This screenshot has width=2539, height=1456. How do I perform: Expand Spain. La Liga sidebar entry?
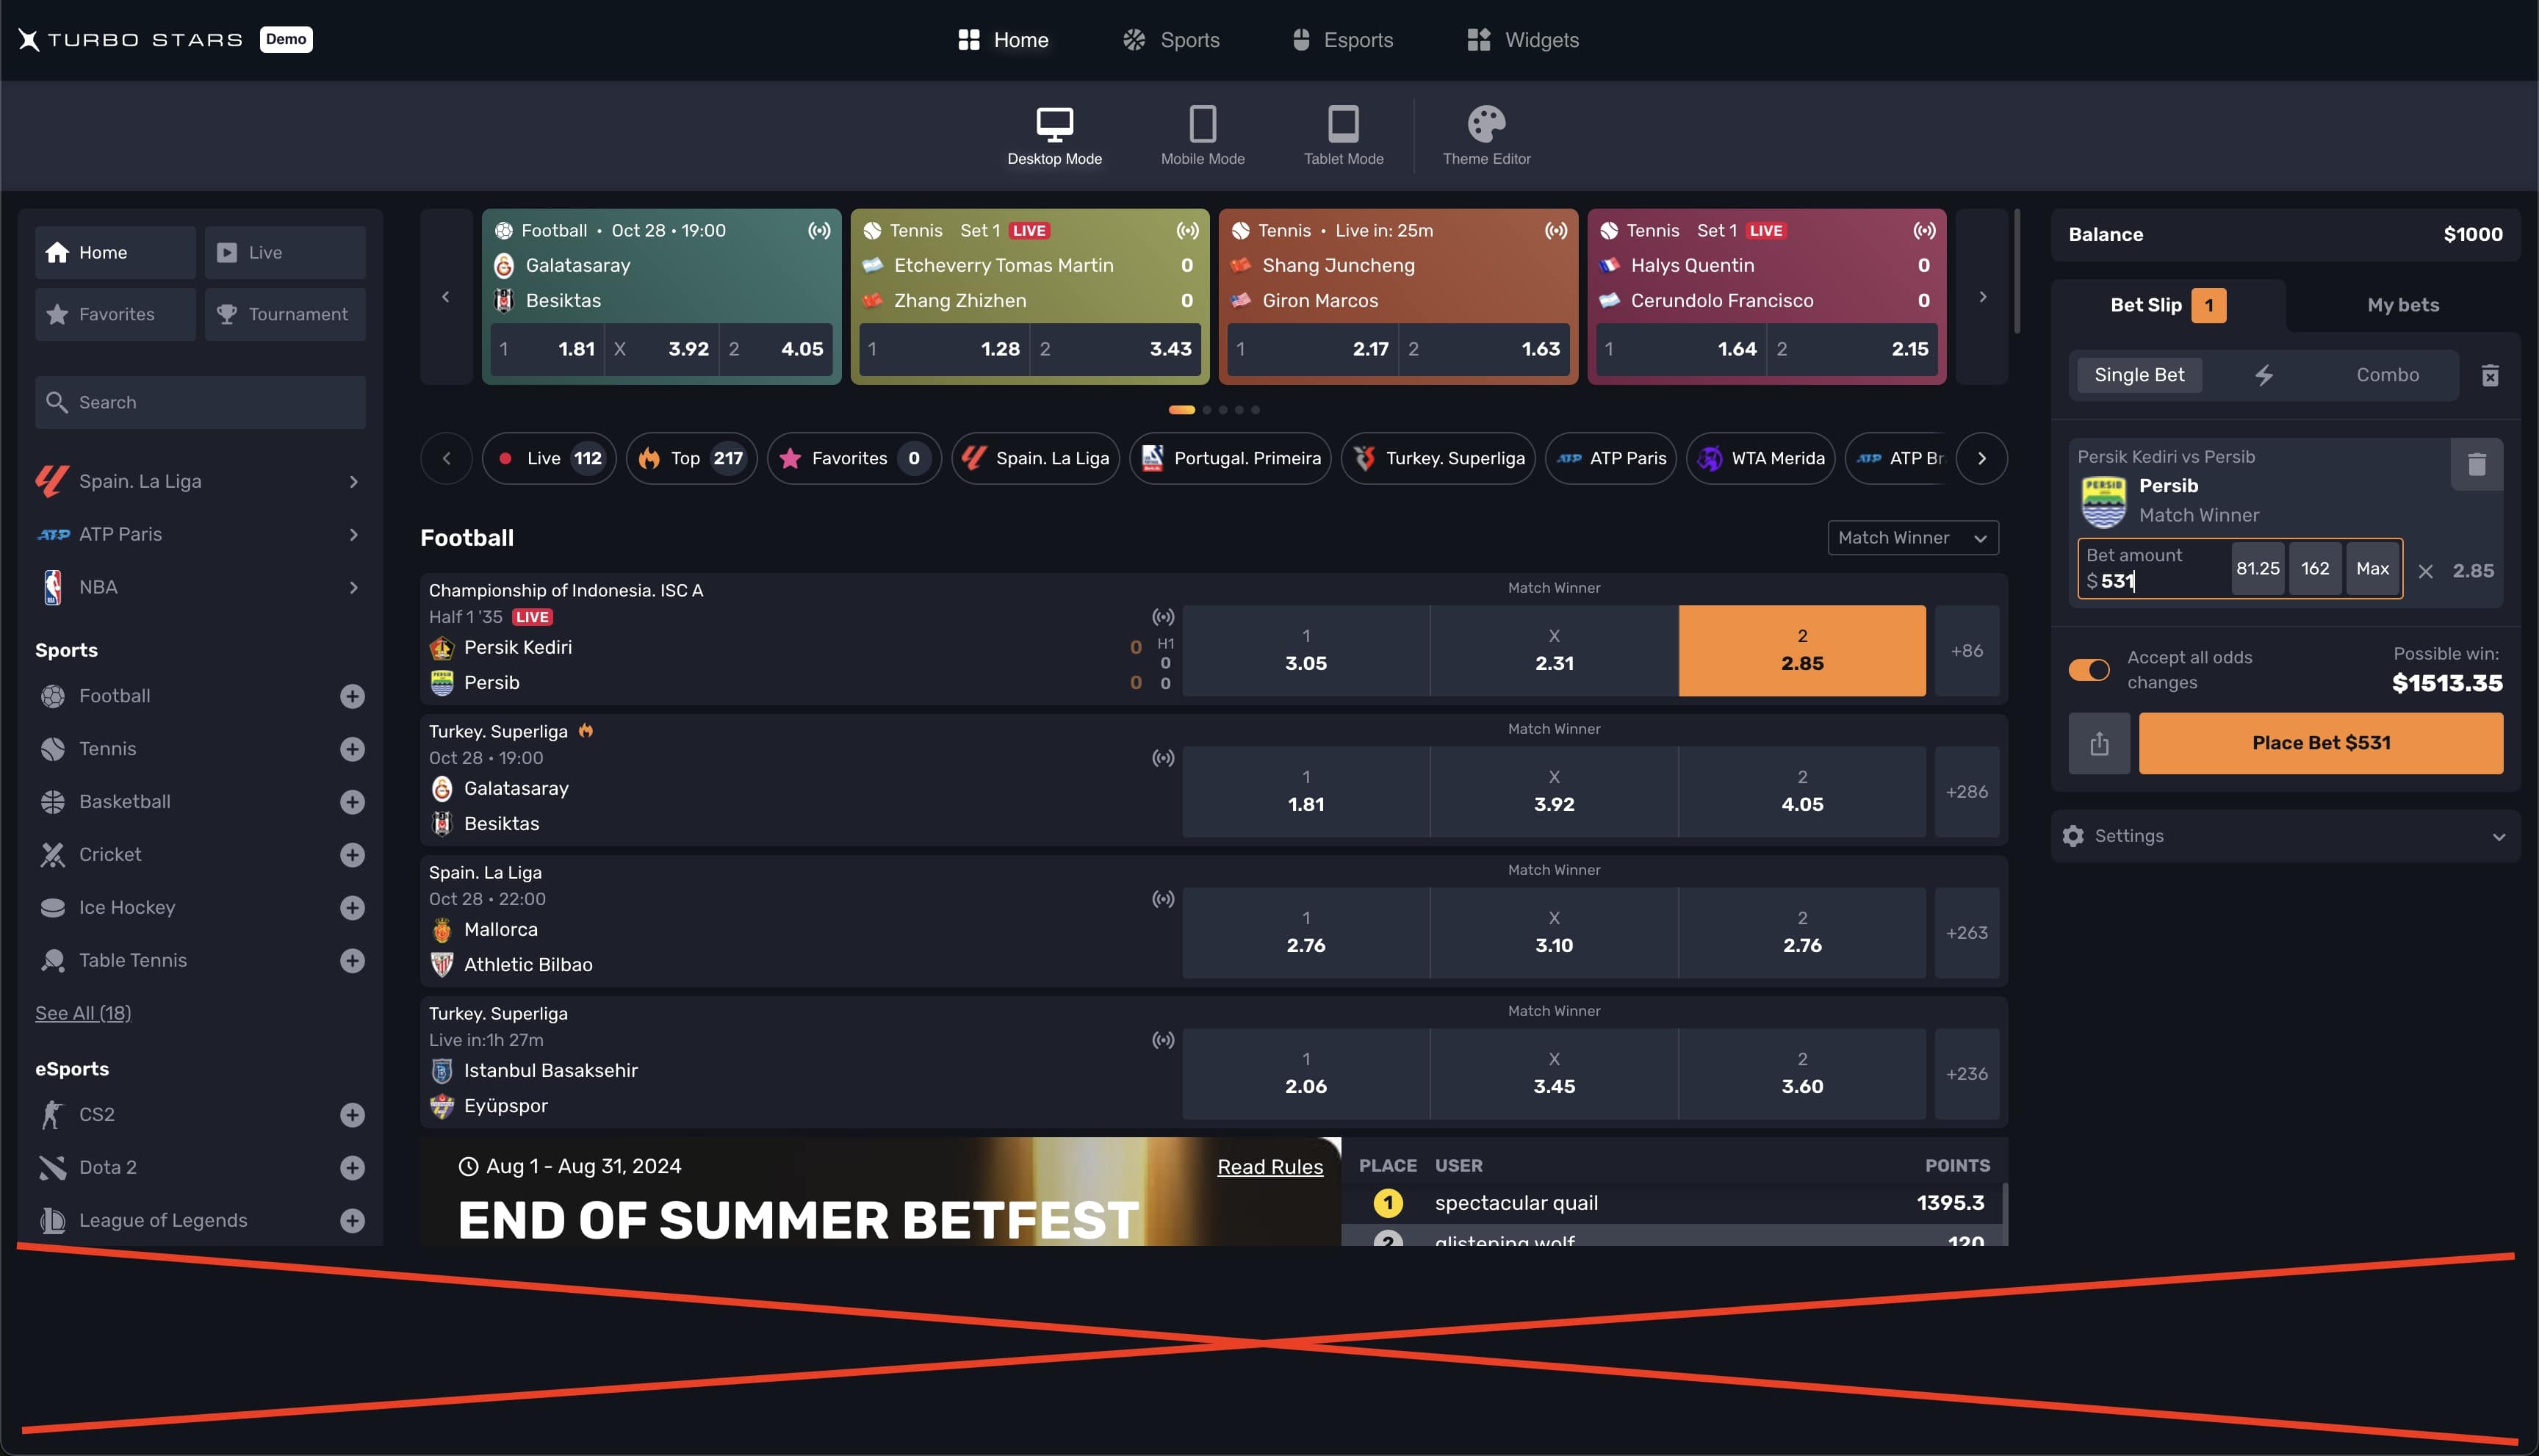point(200,481)
